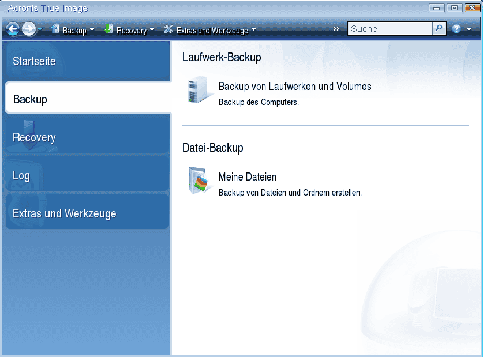Open the Startseite sidebar tab
Screen dimensions: 483x357
pos(88,61)
